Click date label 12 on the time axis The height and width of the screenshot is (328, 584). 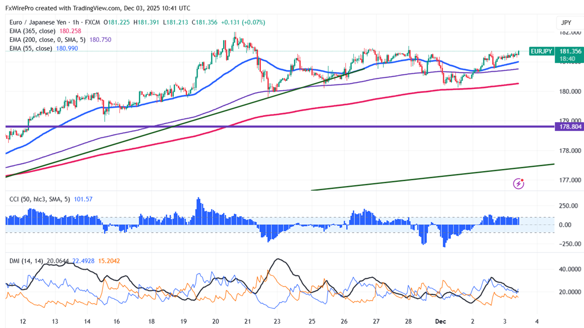(23, 321)
